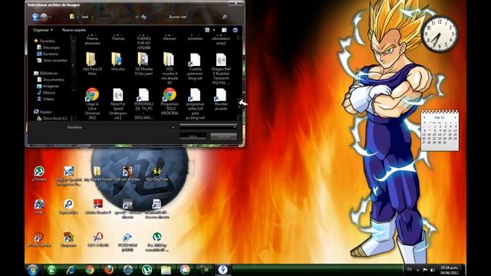Click the Cancelar button
This screenshot has height=276, width=491.
coord(223,136)
